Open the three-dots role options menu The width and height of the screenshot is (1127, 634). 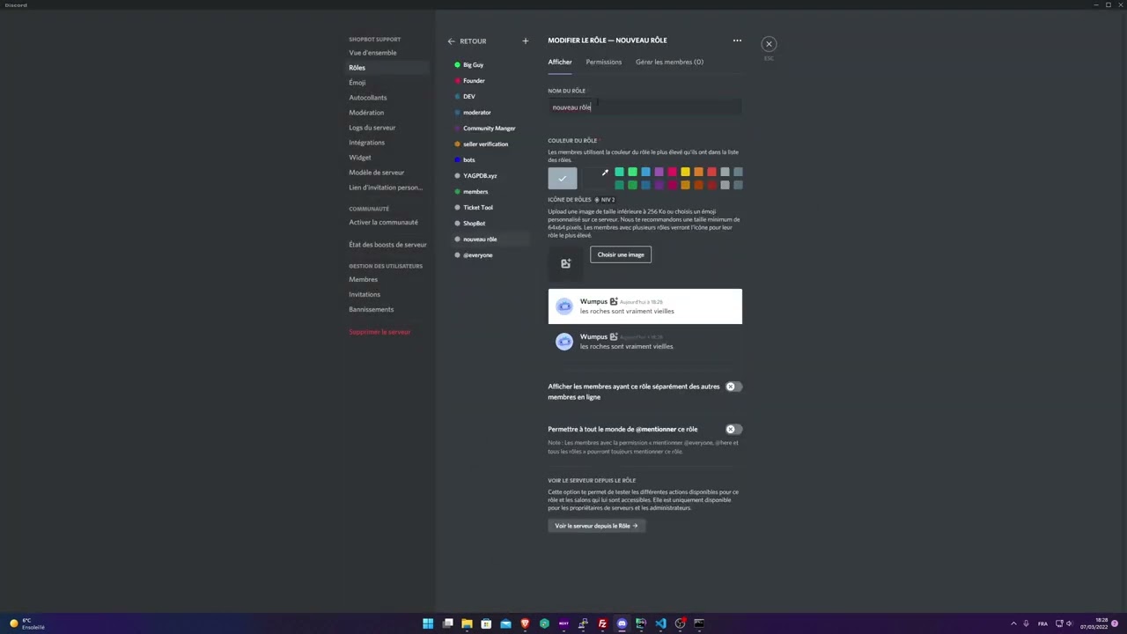(x=737, y=41)
